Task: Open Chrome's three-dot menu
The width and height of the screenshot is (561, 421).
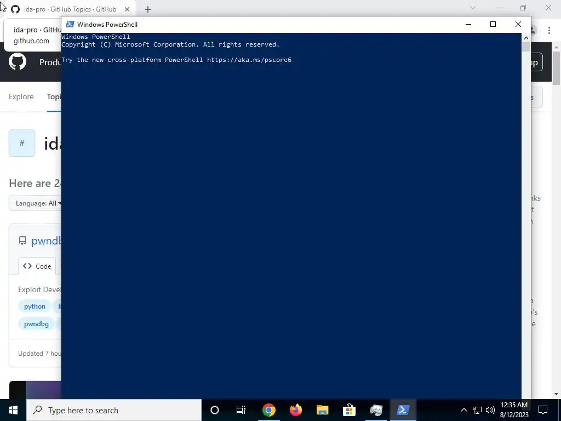Action: point(549,31)
